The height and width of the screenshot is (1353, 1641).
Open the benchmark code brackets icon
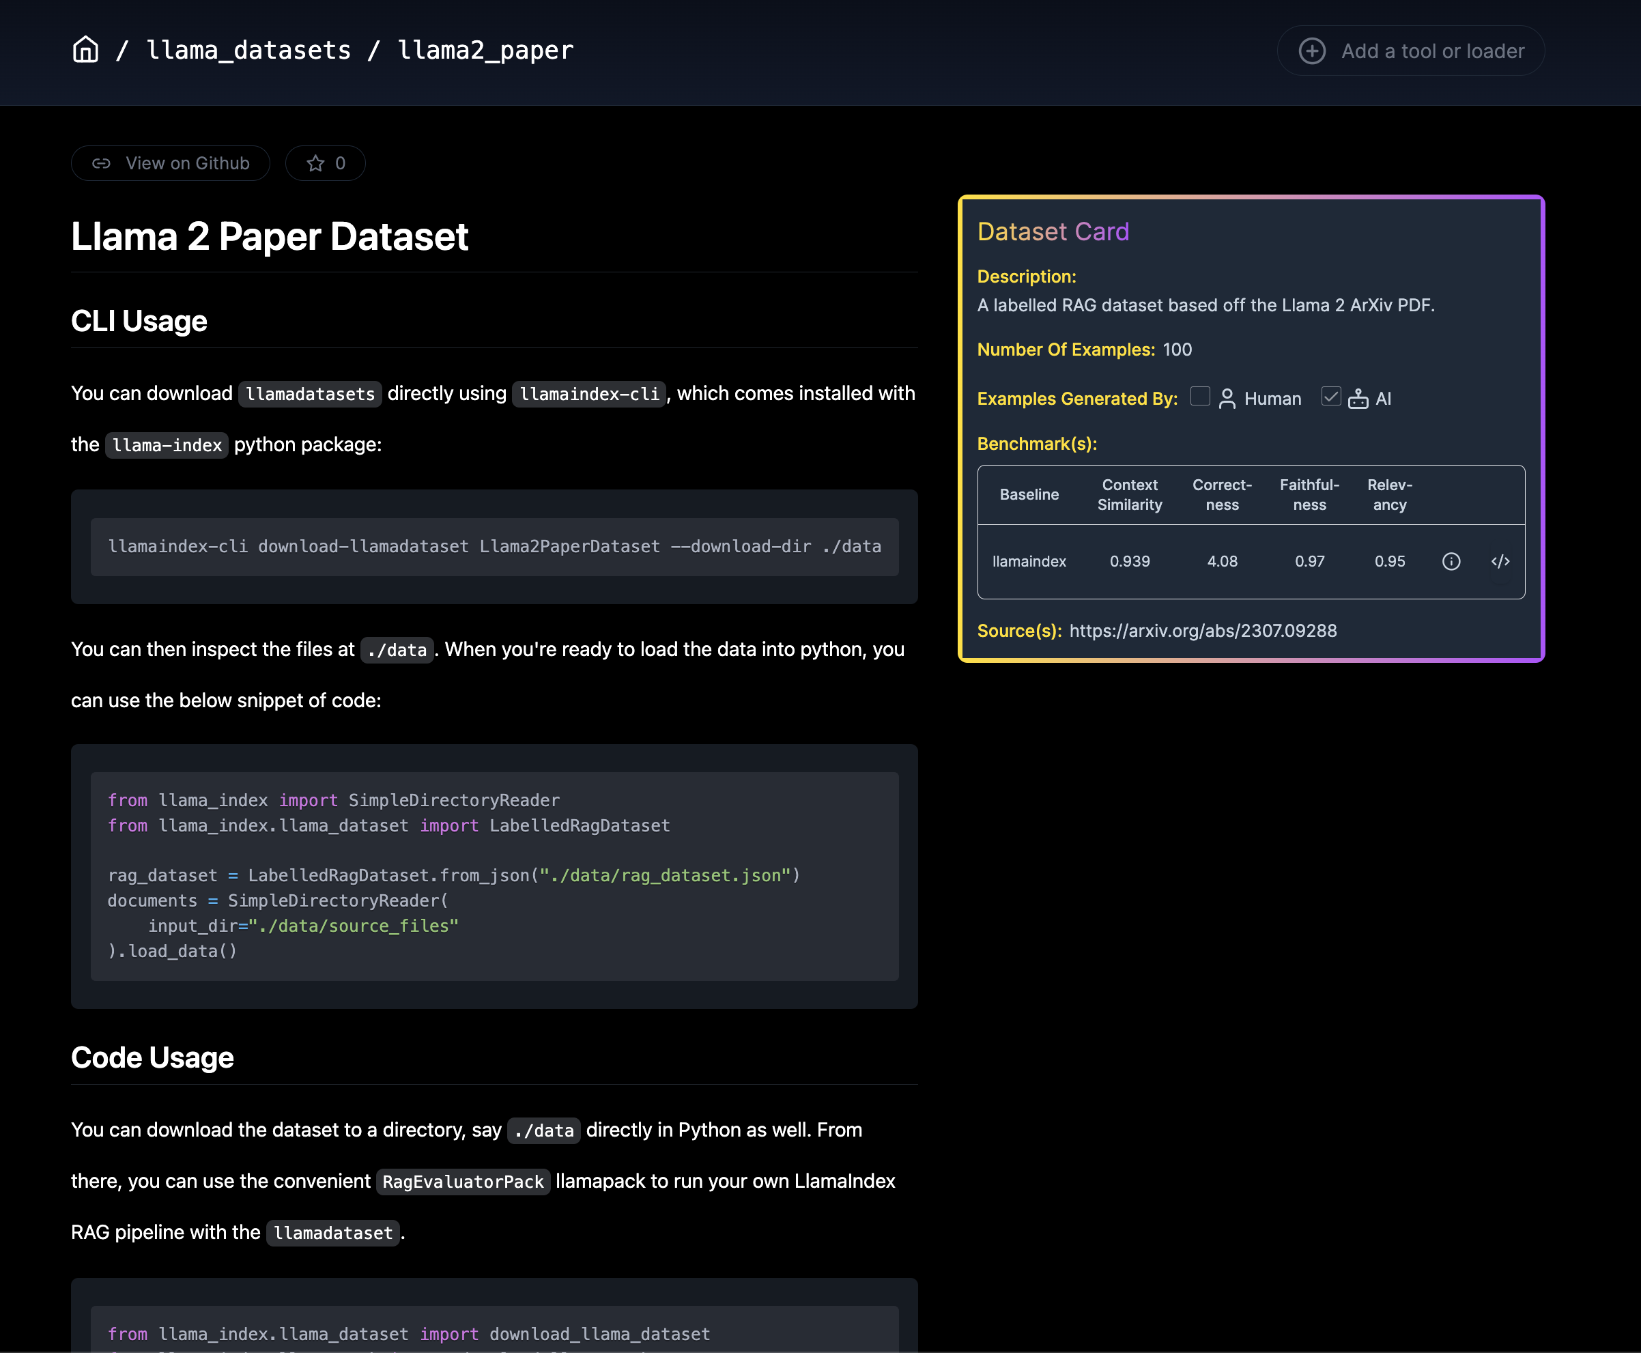tap(1500, 561)
